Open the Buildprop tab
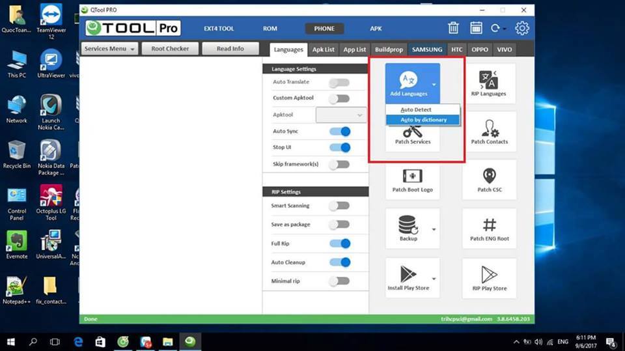 click(389, 49)
